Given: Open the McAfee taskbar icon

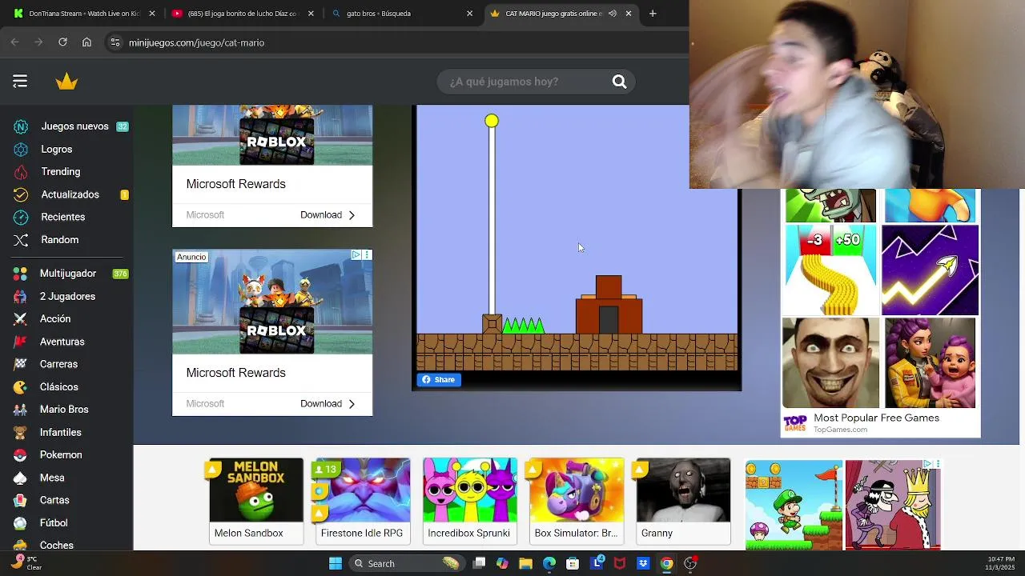Looking at the screenshot, I should click(x=619, y=563).
